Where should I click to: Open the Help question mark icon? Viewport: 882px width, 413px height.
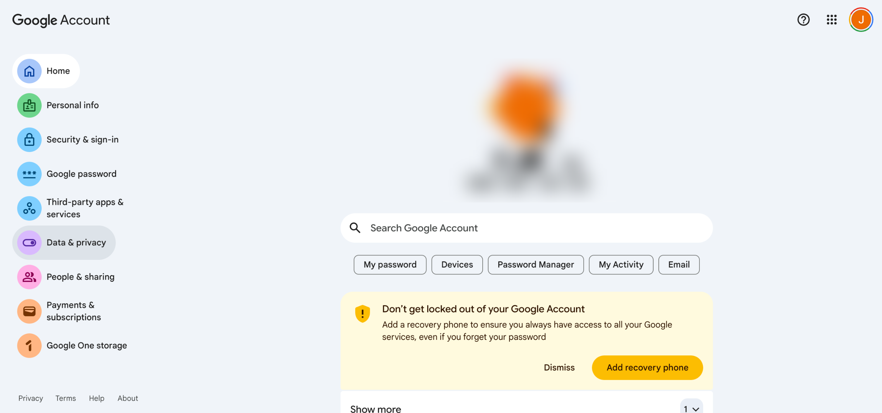[x=803, y=20]
